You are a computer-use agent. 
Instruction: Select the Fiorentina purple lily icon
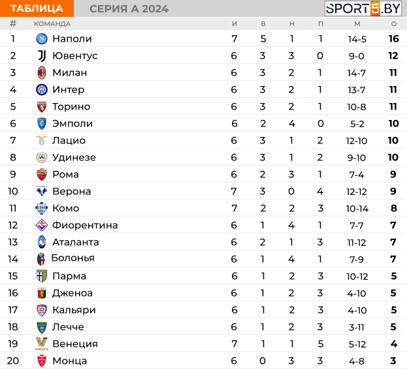click(42, 226)
